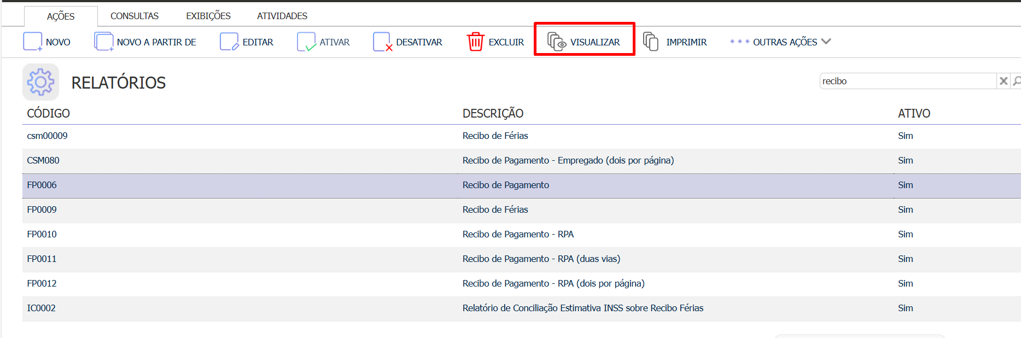Select the csm00009 Recibo de Férias row

(x=495, y=136)
